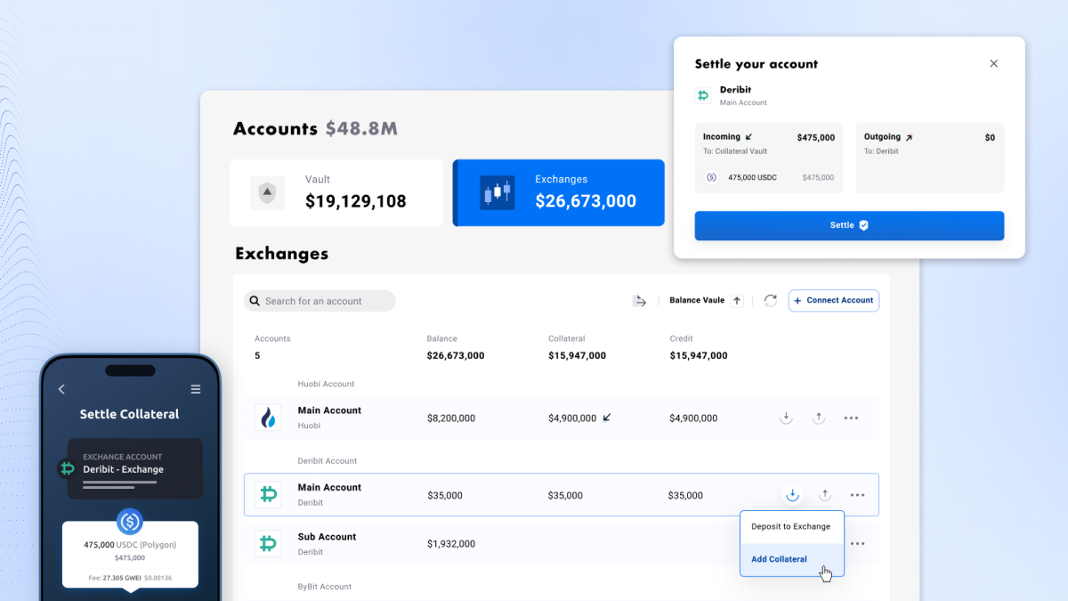Screen dimensions: 1068x601
Task: Click the Deribit Main Account logo
Action: click(268, 494)
